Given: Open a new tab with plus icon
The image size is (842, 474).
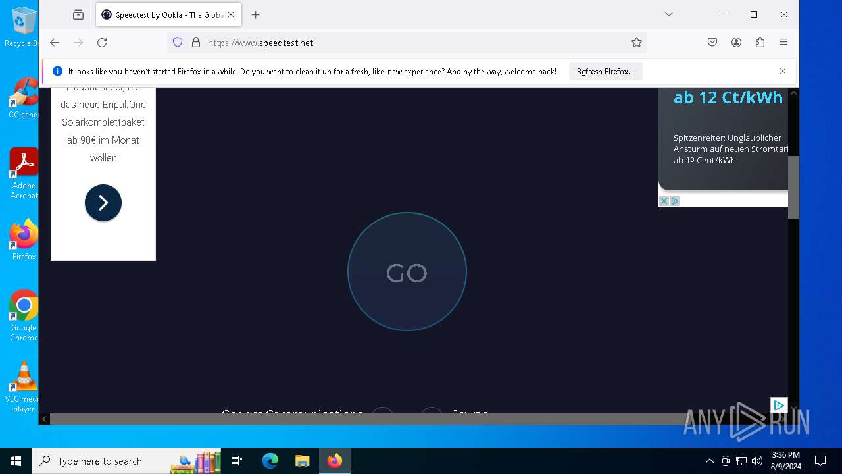Looking at the screenshot, I should [x=256, y=14].
